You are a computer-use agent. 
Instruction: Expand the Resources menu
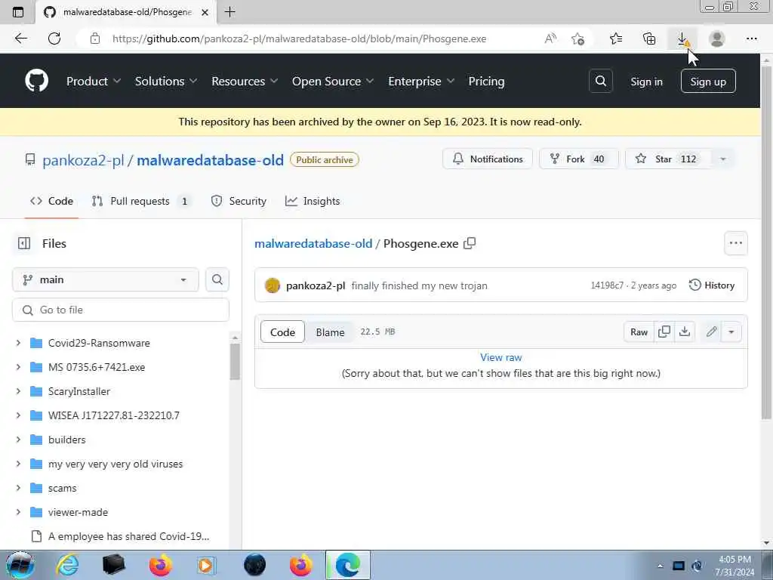coord(245,81)
